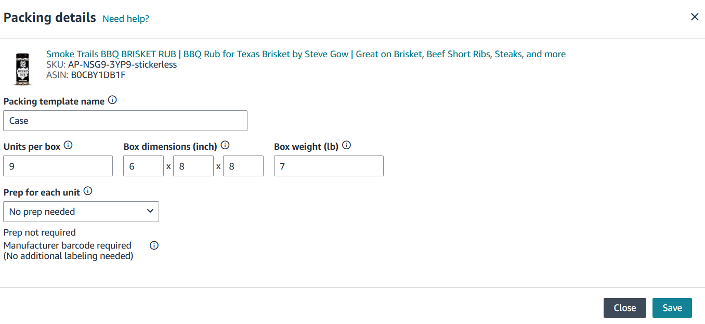The height and width of the screenshot is (324, 705).
Task: Open the Need help? link
Action: 126,19
